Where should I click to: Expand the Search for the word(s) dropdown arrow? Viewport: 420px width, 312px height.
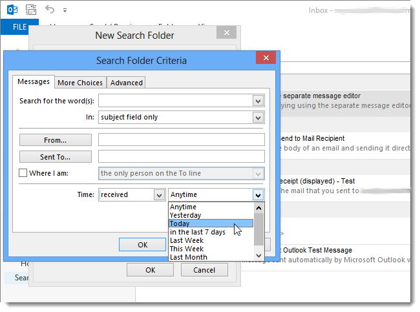(258, 101)
